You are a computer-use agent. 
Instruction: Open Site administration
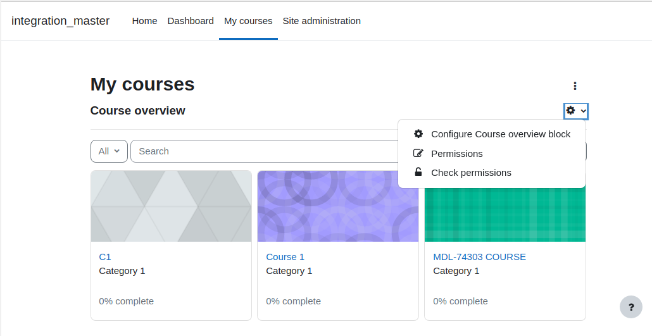[x=322, y=21]
